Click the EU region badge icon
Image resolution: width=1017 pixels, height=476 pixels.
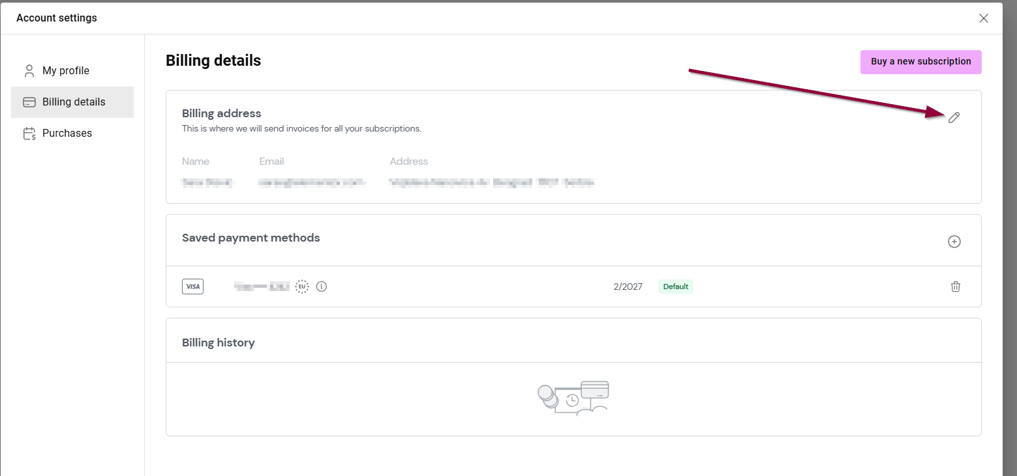[x=301, y=287]
